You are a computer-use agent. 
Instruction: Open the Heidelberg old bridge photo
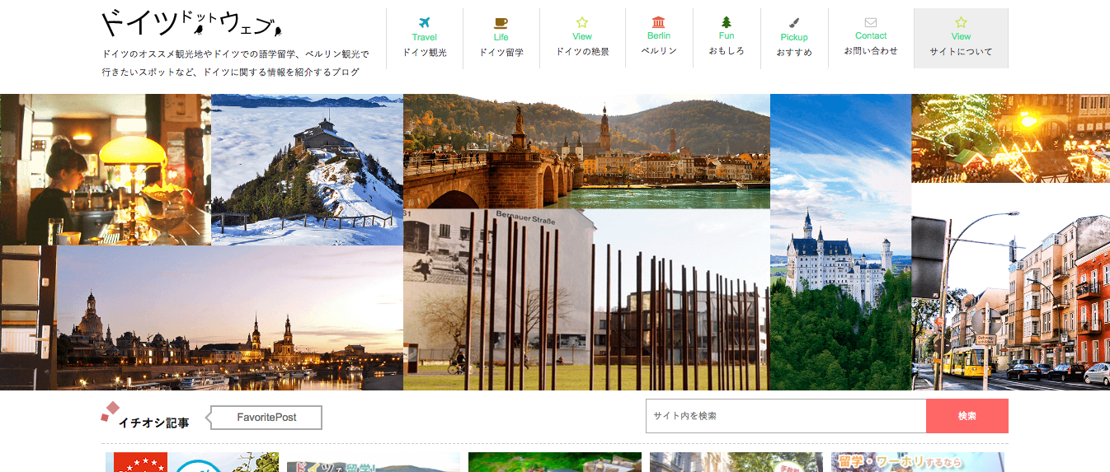(586, 151)
